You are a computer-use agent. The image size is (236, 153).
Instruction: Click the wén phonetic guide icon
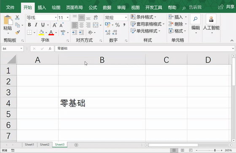[63, 32]
